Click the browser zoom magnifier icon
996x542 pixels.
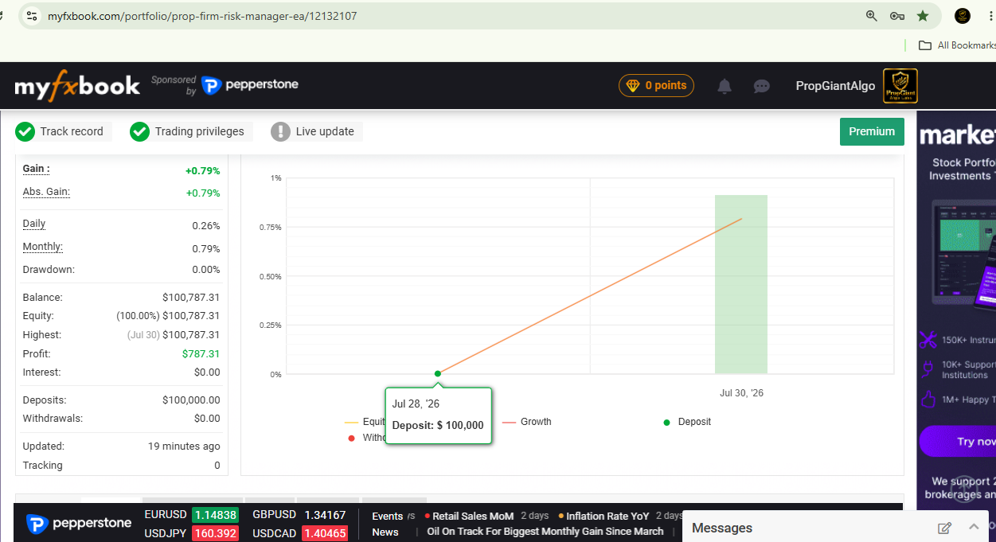[x=872, y=16]
